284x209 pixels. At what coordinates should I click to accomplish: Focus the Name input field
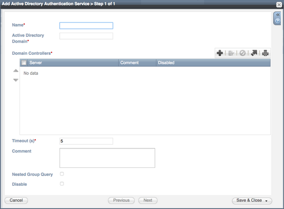[86, 26]
